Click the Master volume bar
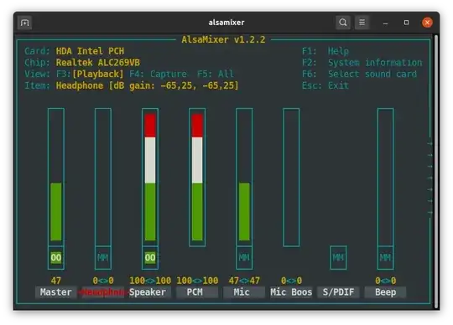This screenshot has width=453, height=325. point(56,177)
